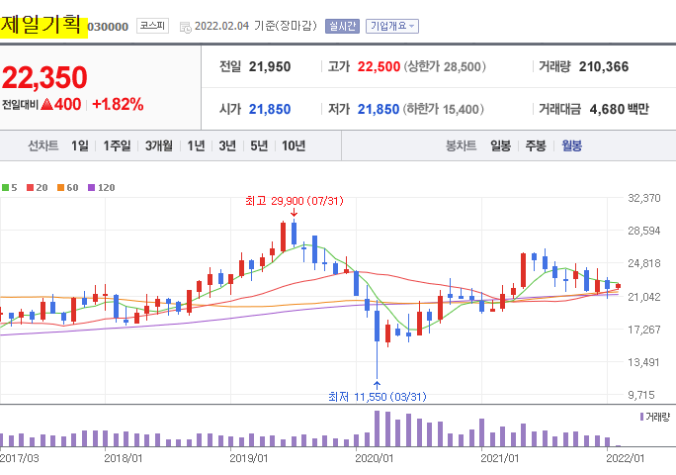
Task: Click the 2022/01 date axis label
Action: (x=626, y=458)
